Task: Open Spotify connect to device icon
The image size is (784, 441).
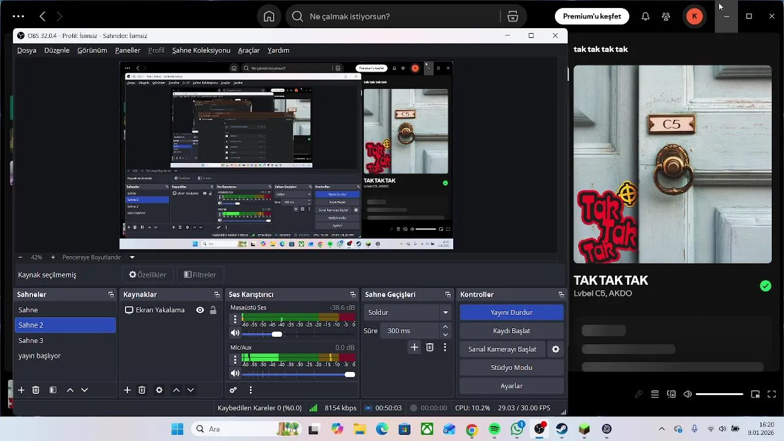Action: (x=671, y=394)
